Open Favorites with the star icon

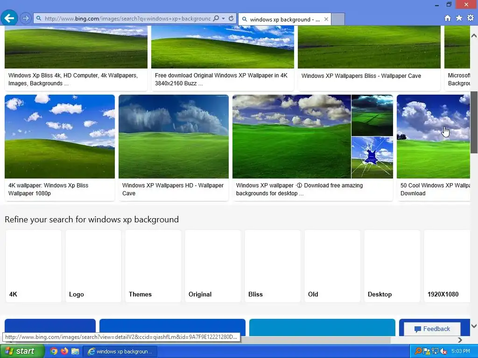(459, 18)
